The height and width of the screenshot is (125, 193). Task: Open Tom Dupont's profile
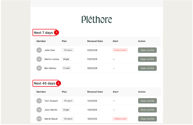147,101
